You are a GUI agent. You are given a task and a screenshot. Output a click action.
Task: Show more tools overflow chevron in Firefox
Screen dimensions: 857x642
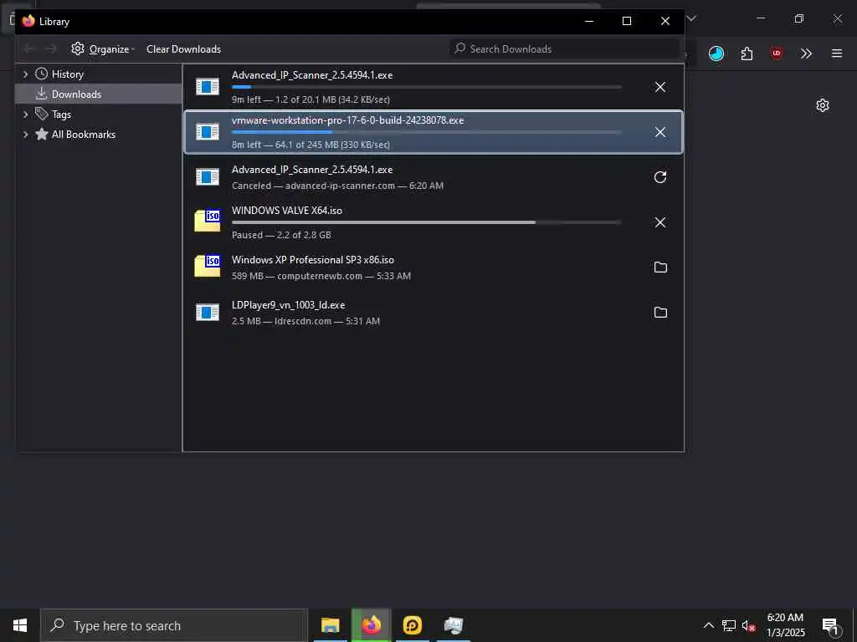806,53
